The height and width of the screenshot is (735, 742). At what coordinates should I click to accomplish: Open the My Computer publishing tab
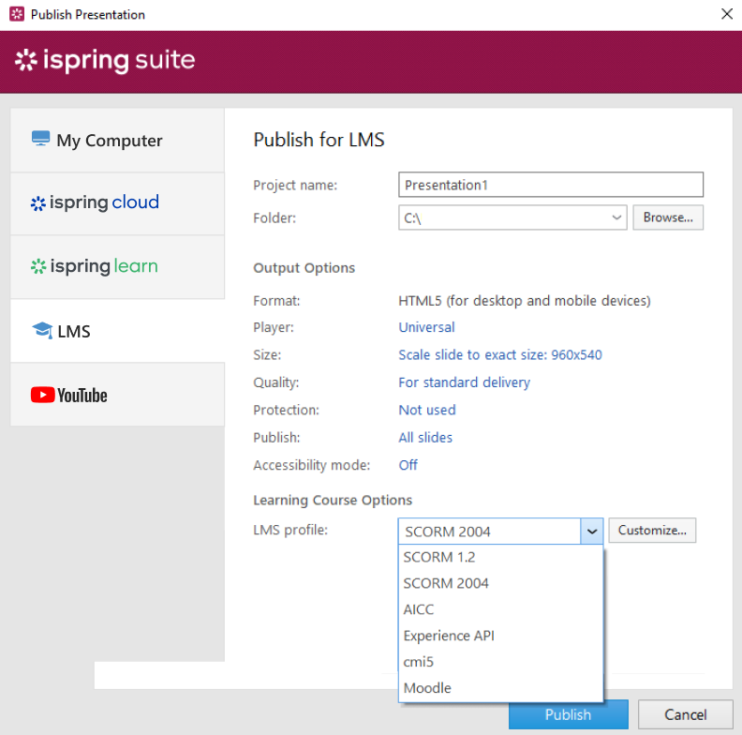point(117,141)
